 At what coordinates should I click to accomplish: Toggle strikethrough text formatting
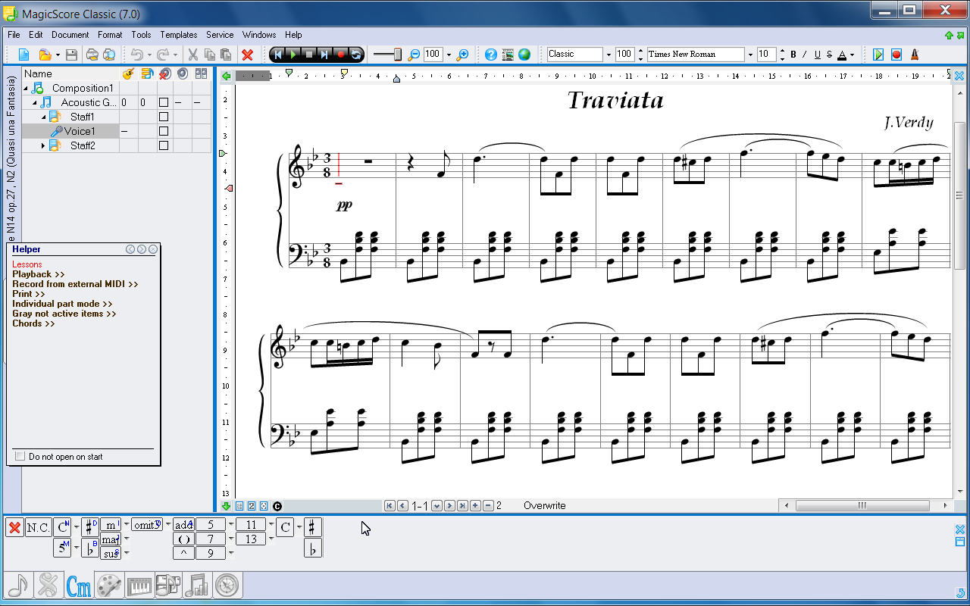[x=829, y=55]
